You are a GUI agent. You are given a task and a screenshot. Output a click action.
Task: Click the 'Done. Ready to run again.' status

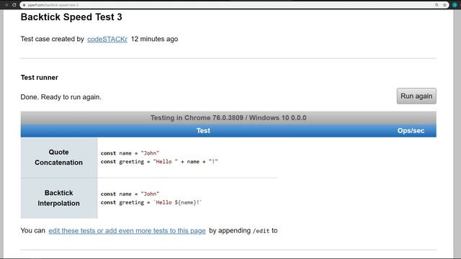coord(61,97)
